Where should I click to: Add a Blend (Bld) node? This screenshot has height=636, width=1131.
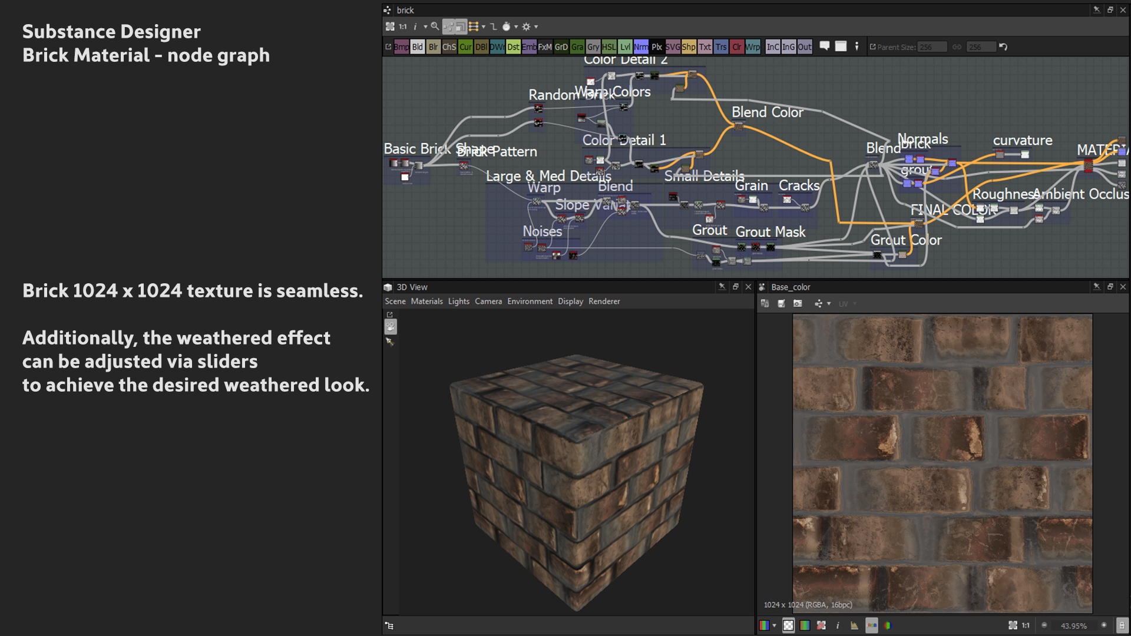417,47
